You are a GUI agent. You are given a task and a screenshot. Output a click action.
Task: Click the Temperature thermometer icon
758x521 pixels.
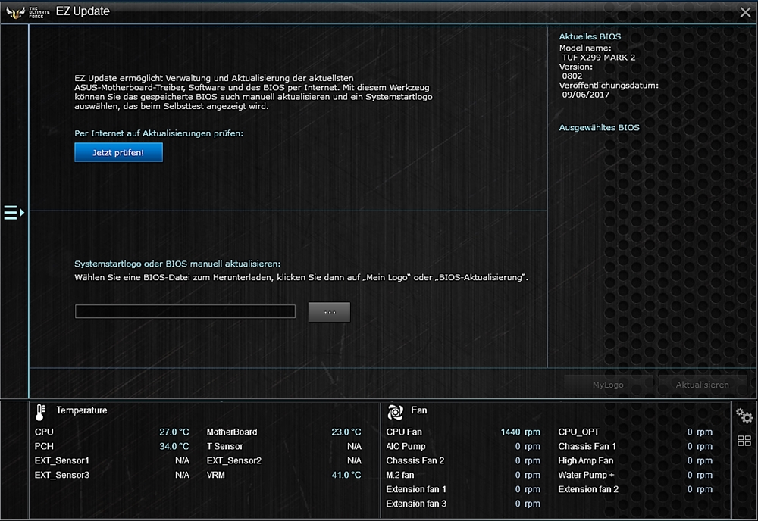click(x=40, y=412)
